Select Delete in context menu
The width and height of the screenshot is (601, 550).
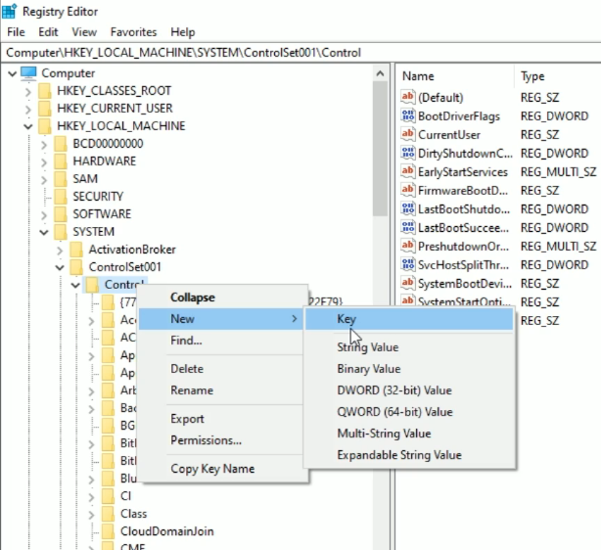[x=222, y=369]
